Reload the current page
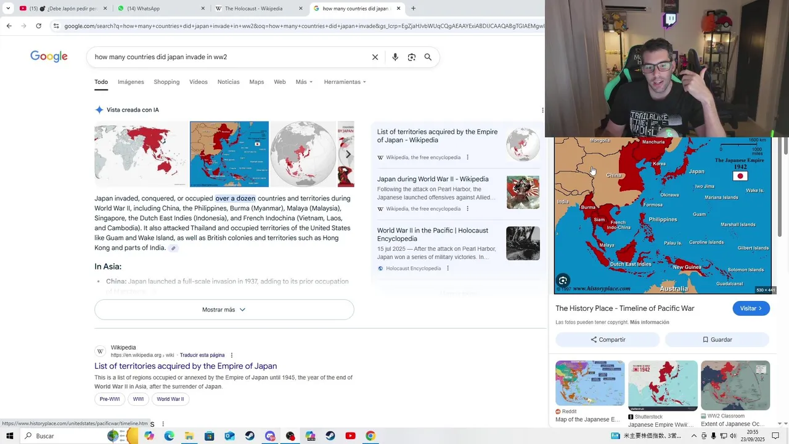 point(38,26)
